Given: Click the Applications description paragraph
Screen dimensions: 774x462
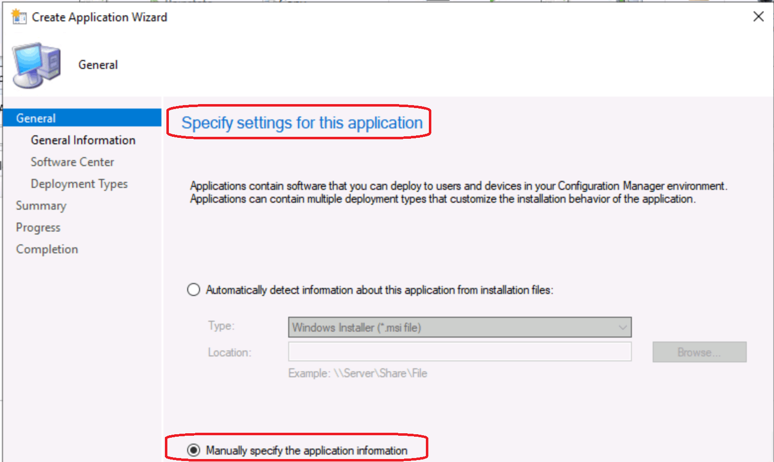Looking at the screenshot, I should 459,192.
